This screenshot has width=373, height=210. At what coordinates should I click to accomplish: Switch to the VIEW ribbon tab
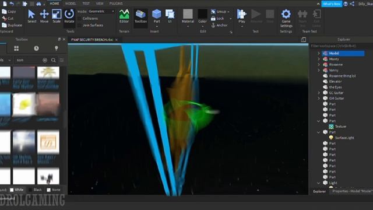(x=100, y=3)
